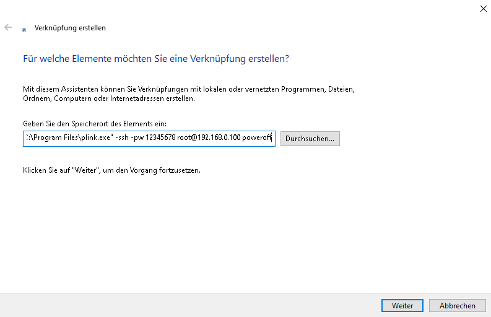This screenshot has width=491, height=317.
Task: Cancel the wizard with Abbrechen
Action: [458, 306]
